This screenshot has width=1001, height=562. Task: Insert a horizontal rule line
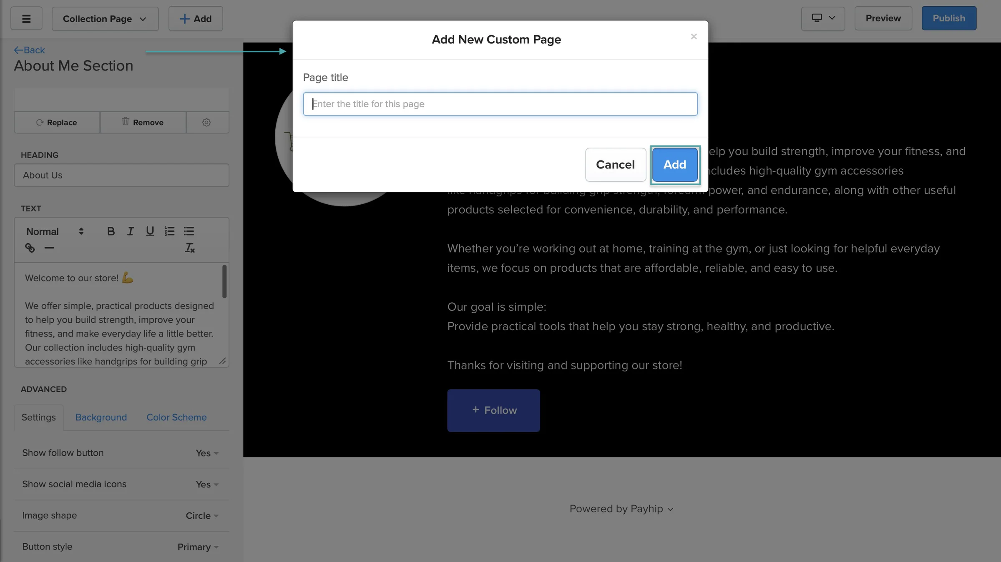click(49, 248)
